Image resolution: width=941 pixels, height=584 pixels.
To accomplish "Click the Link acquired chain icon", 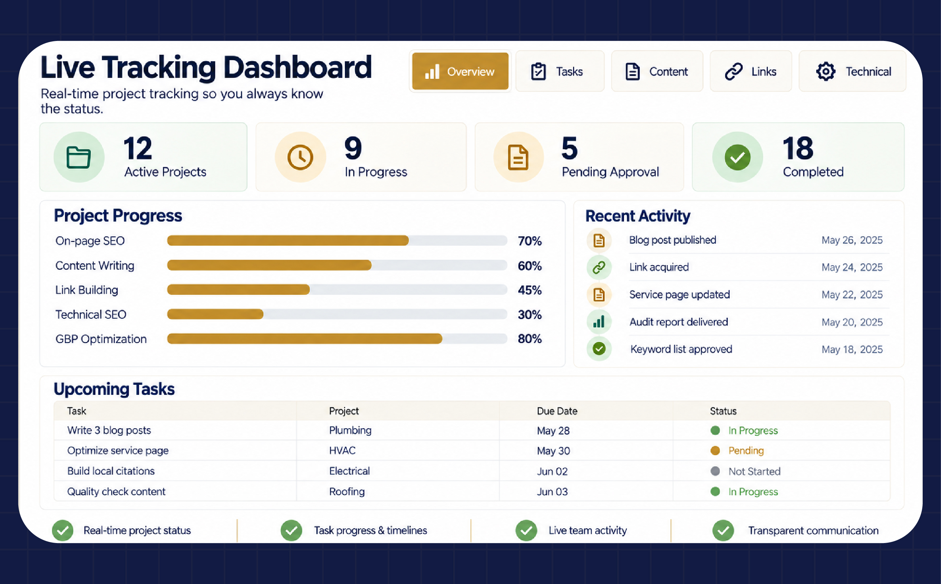I will 599,267.
